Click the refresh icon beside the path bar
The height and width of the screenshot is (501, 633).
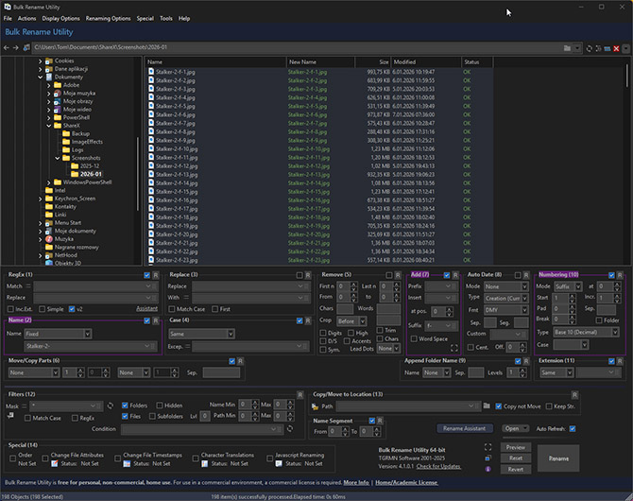point(590,47)
